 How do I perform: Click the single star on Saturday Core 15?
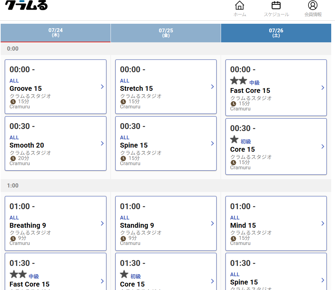[234, 140]
